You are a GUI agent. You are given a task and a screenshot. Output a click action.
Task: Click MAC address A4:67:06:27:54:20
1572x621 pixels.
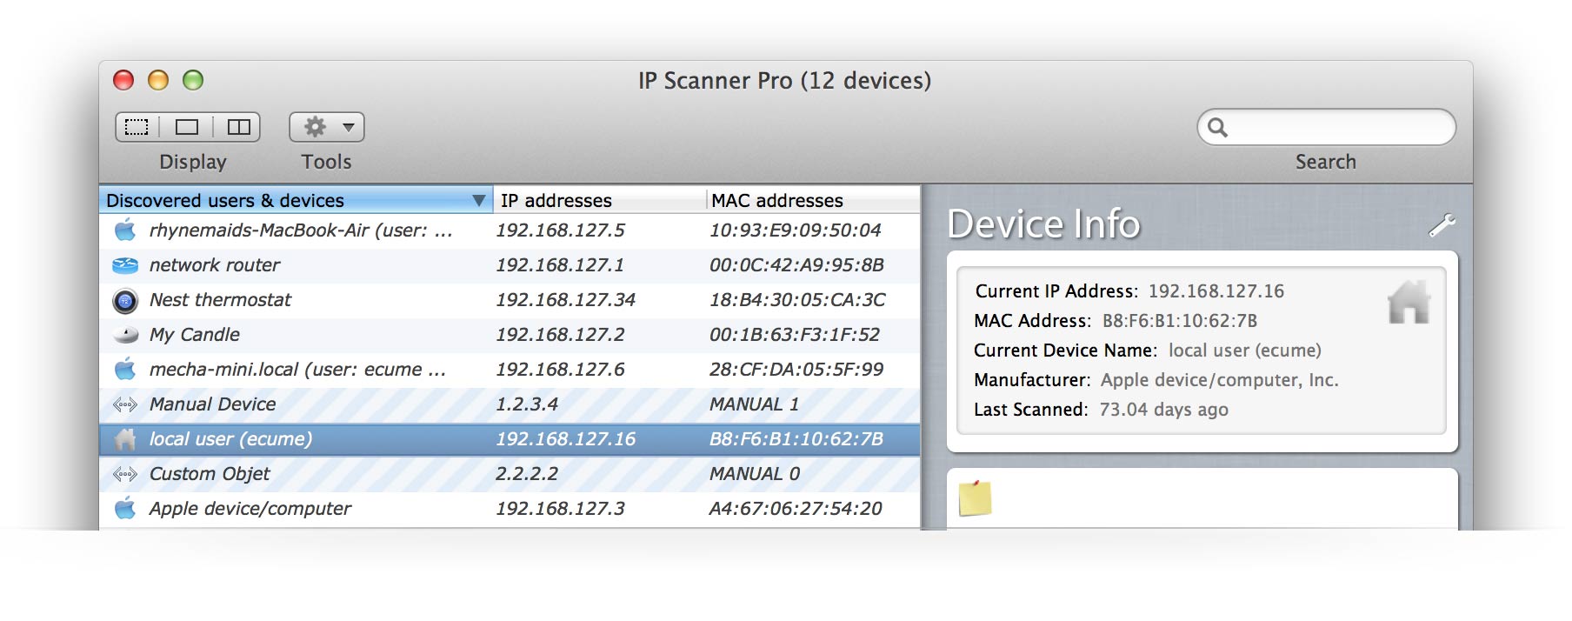pos(796,509)
